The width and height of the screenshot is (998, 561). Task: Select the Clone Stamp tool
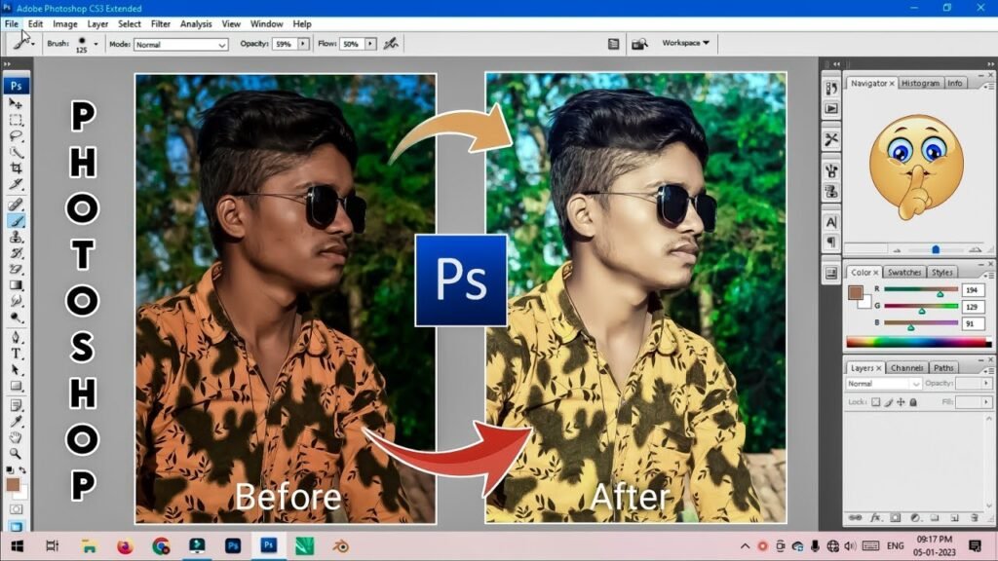(x=16, y=238)
